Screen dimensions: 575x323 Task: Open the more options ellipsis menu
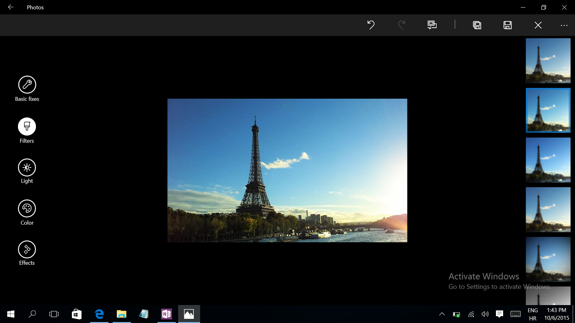(564, 25)
